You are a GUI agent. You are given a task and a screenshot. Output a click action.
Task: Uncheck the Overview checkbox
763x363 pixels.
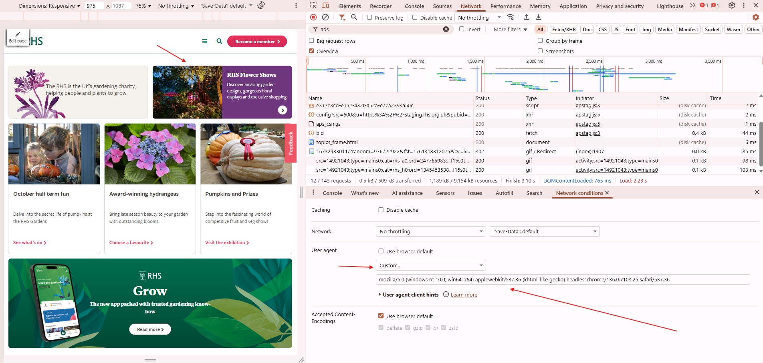311,51
